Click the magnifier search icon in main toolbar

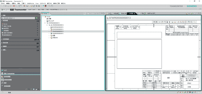point(49,6)
